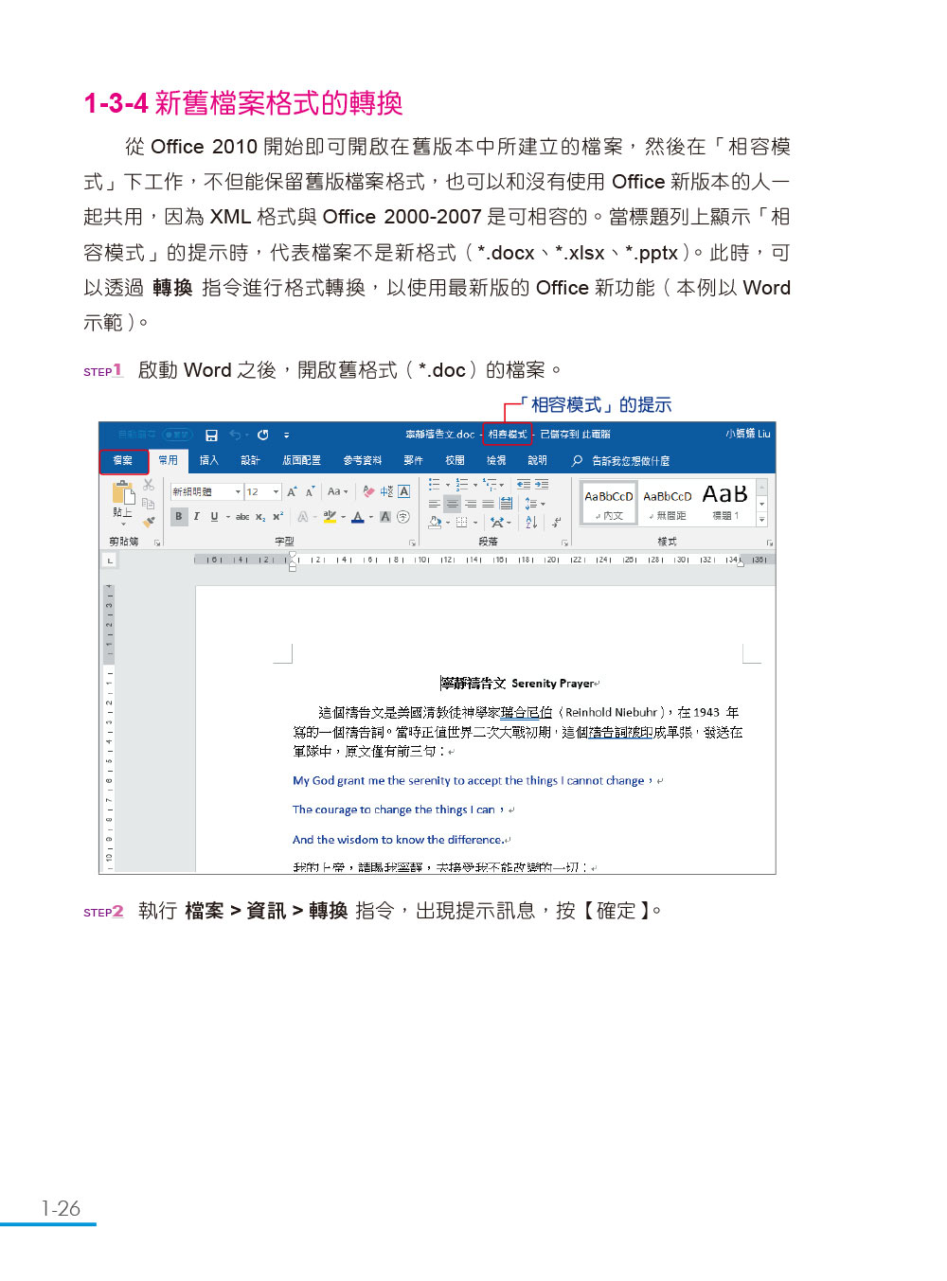Open the font size dropdown
This screenshot has height=1281, width=947.
coord(276,491)
